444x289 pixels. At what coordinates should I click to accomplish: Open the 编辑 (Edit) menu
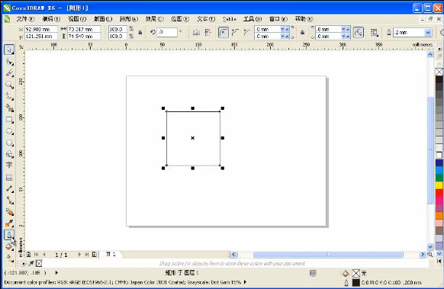51,19
